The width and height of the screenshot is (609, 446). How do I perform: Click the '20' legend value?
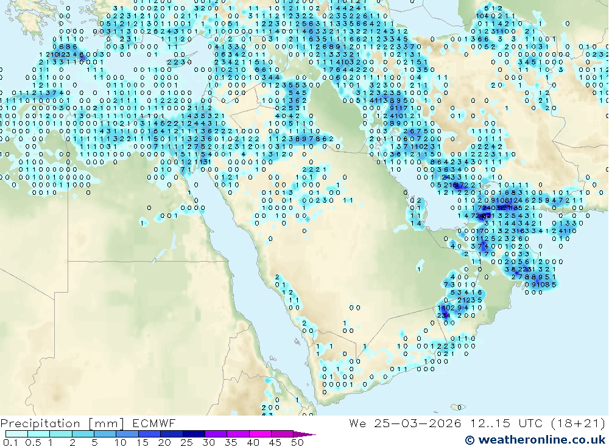point(164,442)
